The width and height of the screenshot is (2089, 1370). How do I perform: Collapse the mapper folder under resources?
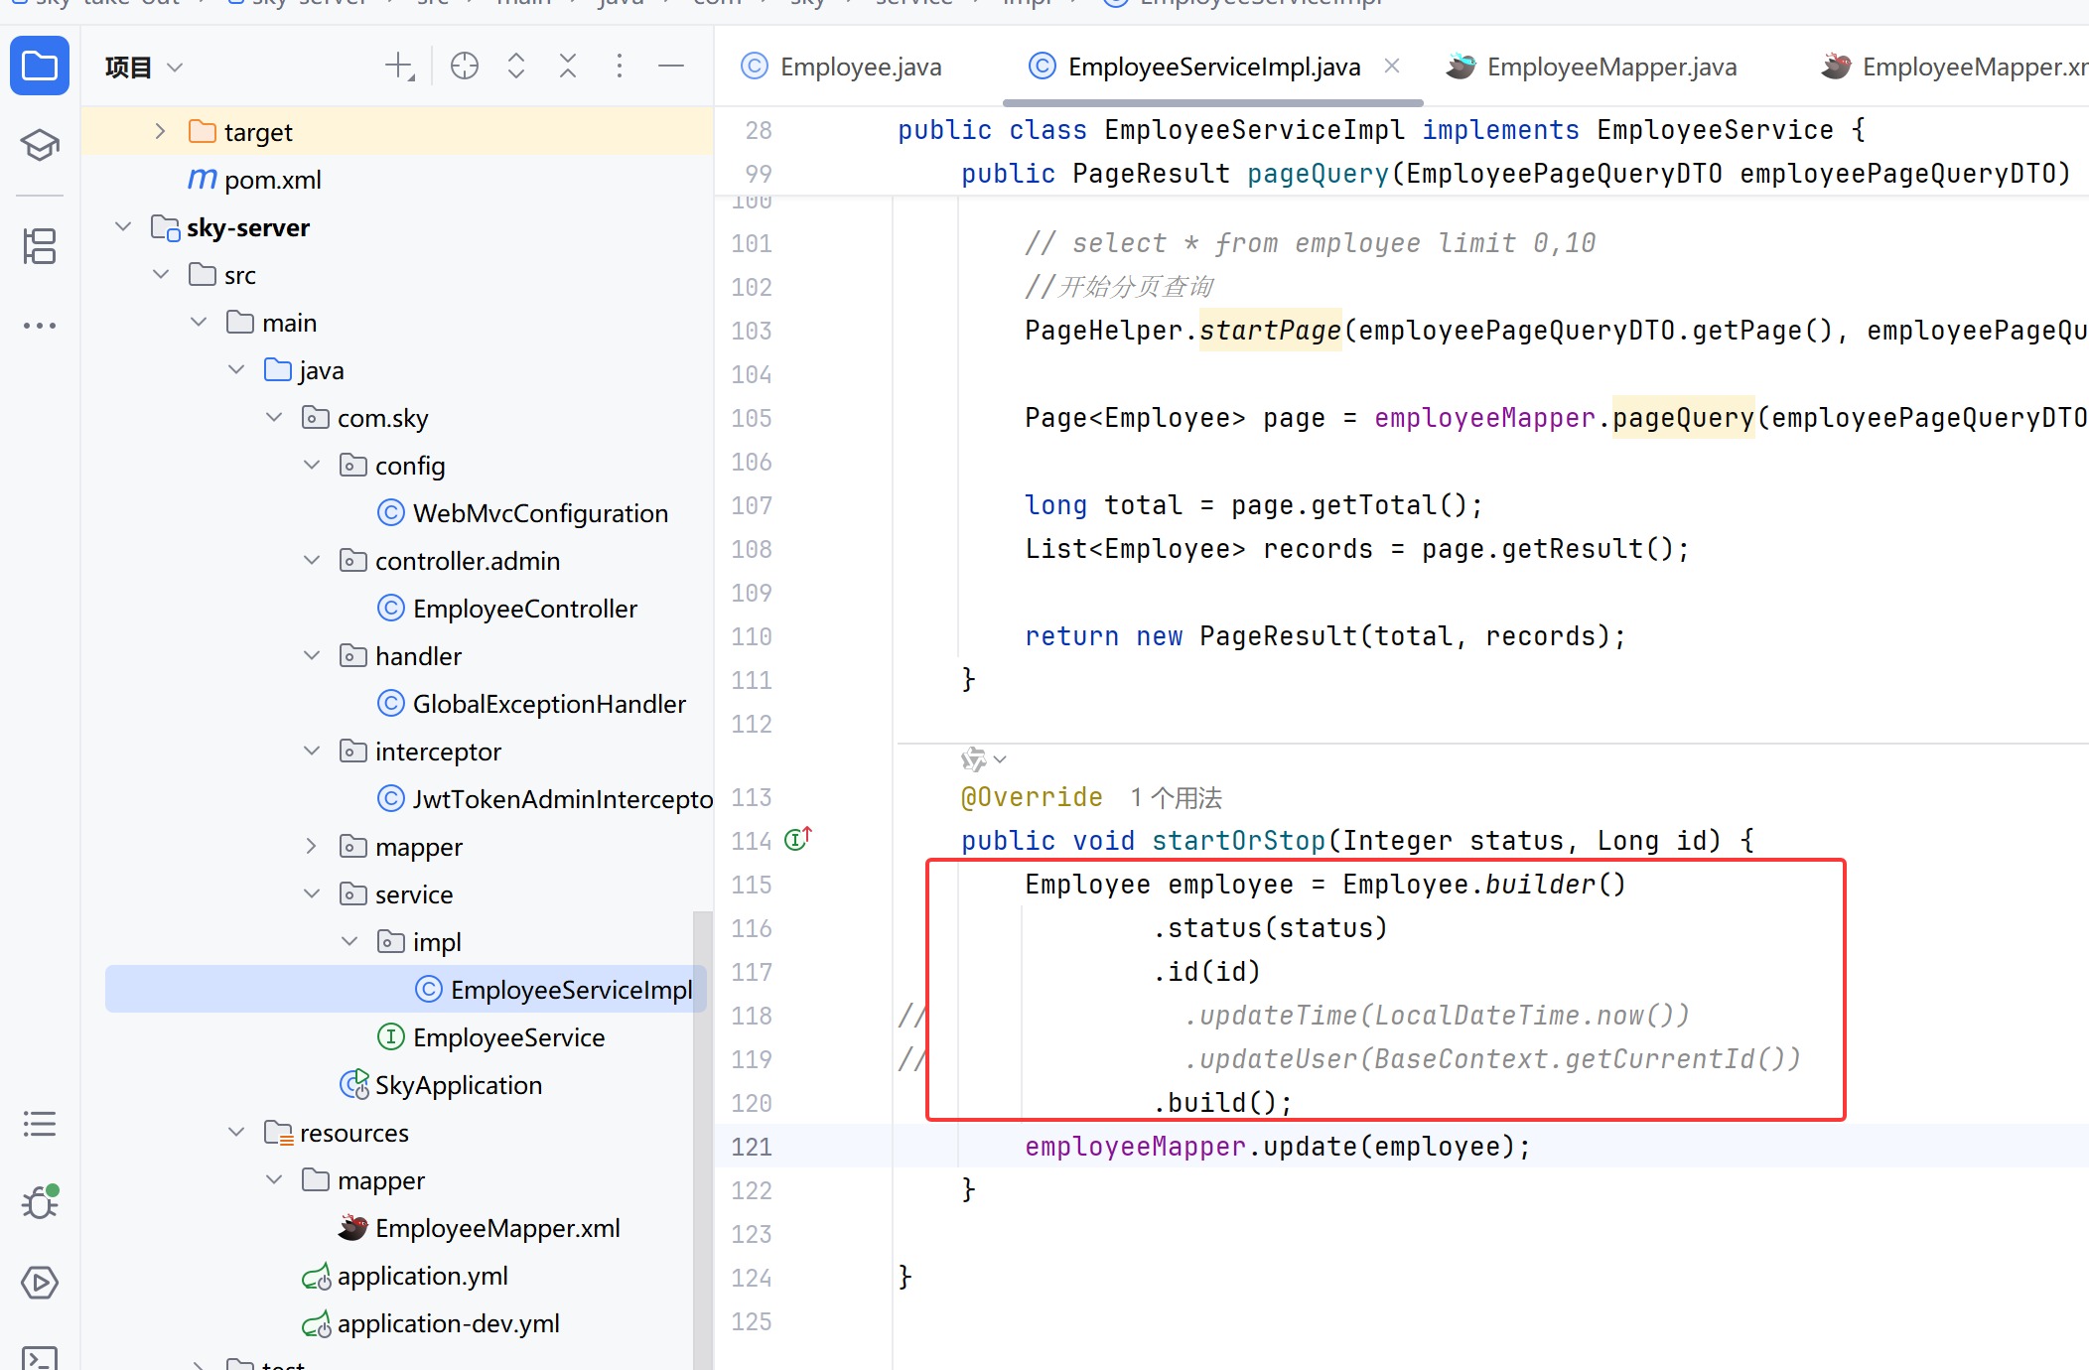pyautogui.click(x=274, y=1179)
